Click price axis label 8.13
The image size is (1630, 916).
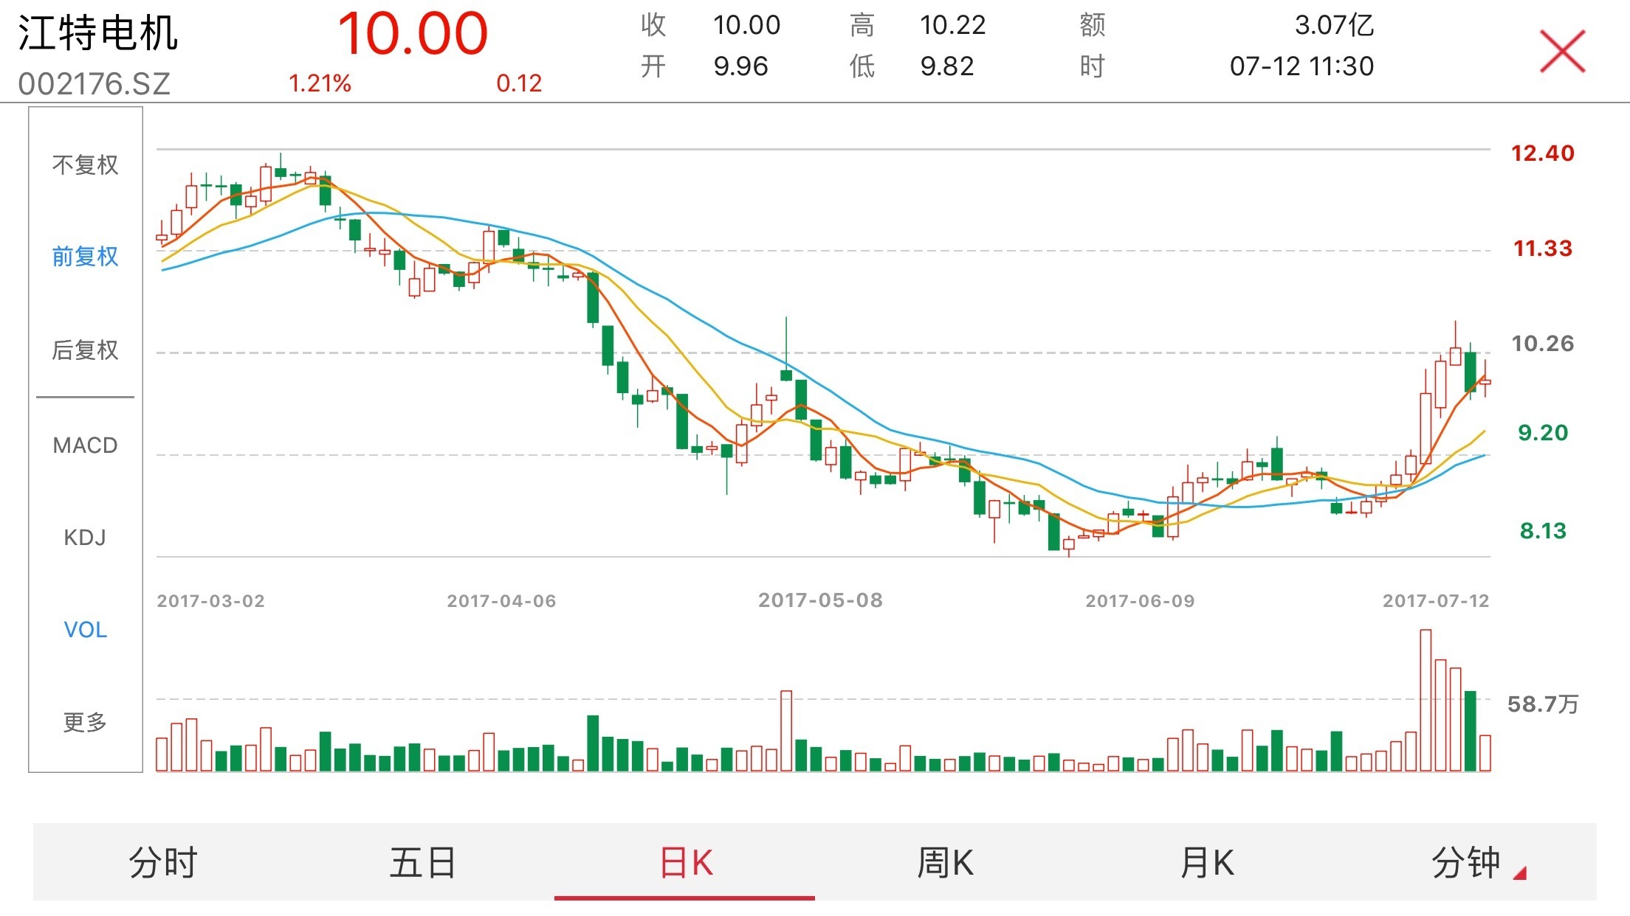(x=1543, y=531)
